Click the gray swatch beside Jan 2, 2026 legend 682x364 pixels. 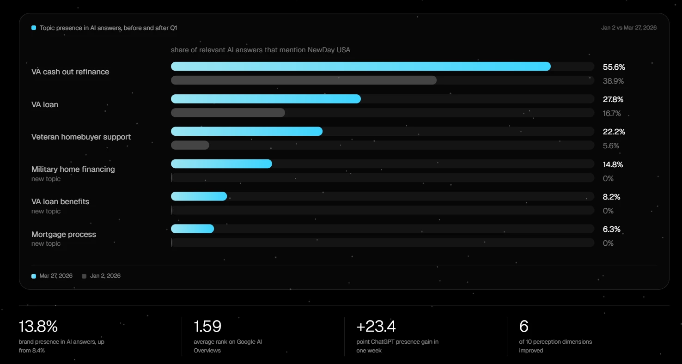point(84,276)
